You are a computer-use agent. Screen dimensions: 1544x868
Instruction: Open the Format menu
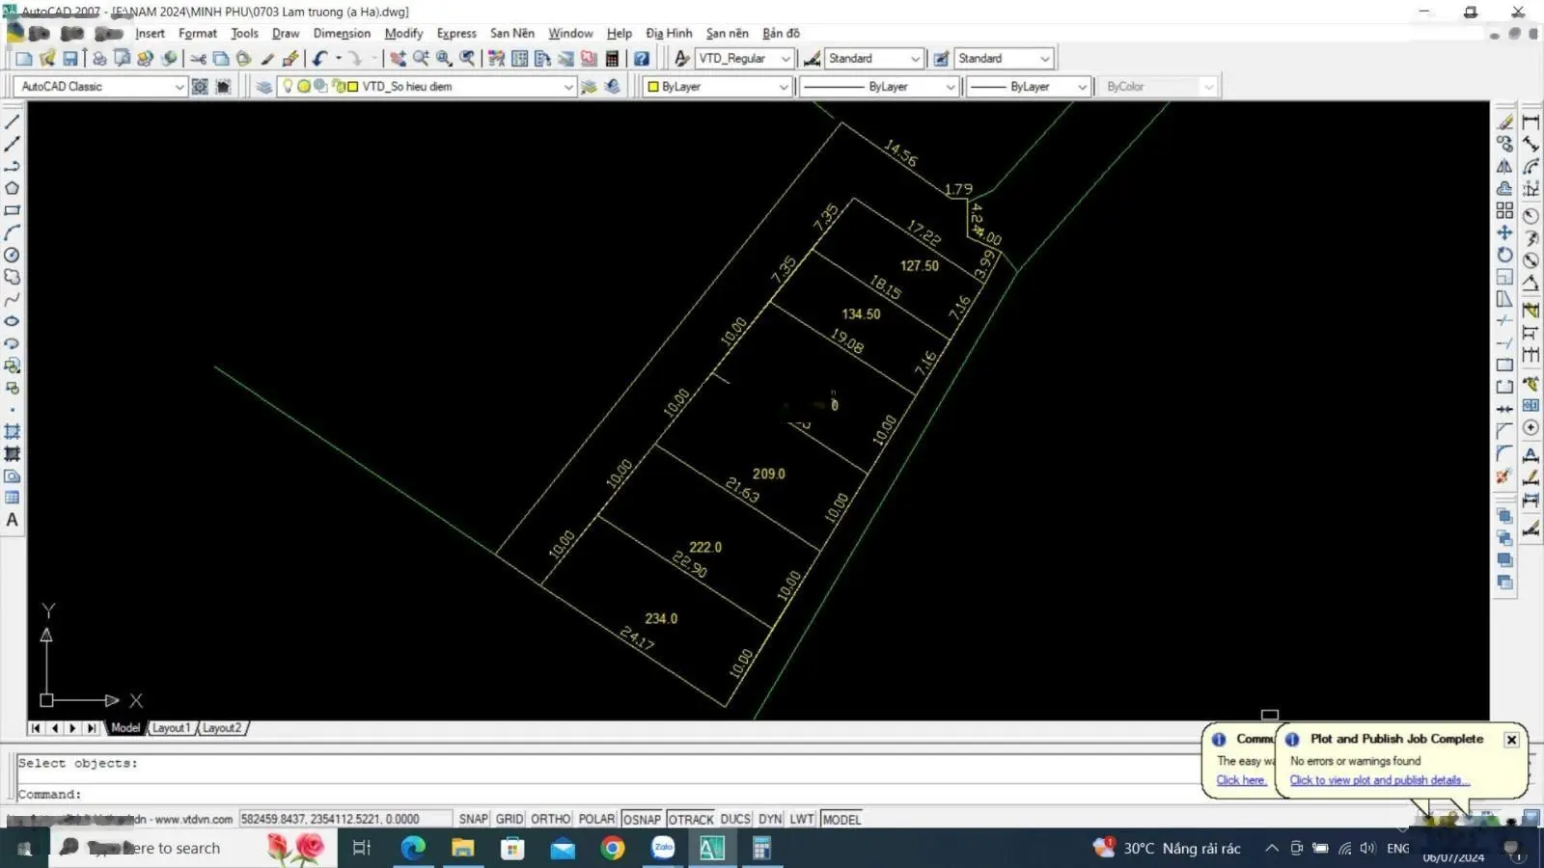[x=198, y=33]
